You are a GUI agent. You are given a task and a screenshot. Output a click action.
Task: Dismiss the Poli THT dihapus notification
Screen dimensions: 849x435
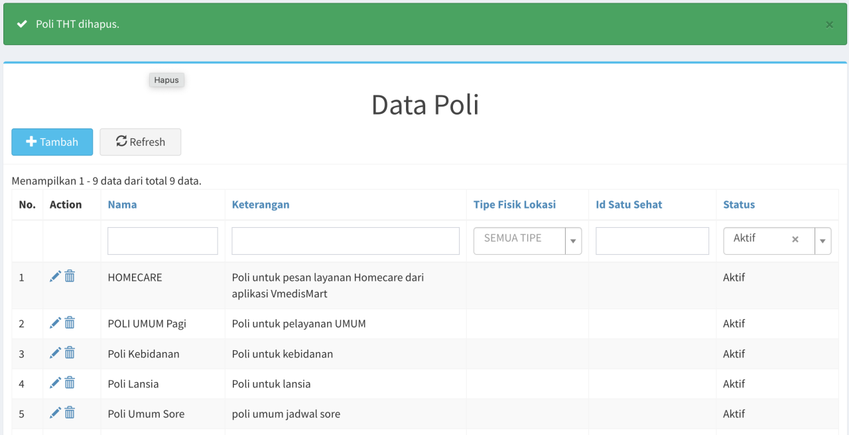[x=829, y=24]
